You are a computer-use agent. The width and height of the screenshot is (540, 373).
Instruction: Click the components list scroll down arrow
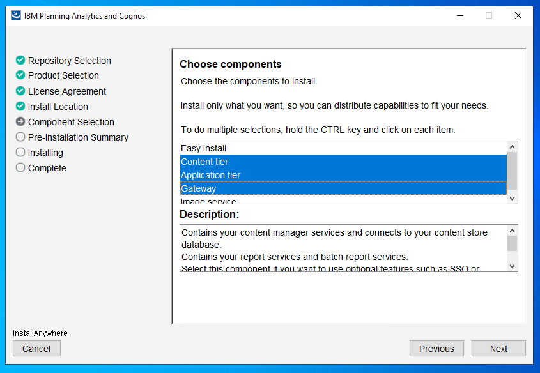point(512,199)
